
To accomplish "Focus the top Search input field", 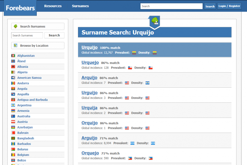I will [171, 6].
